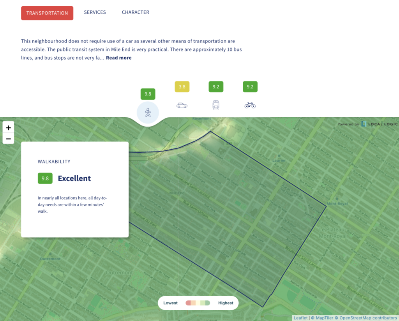Expand the neighbourhood description with Read more
The width and height of the screenshot is (399, 321).
point(118,57)
